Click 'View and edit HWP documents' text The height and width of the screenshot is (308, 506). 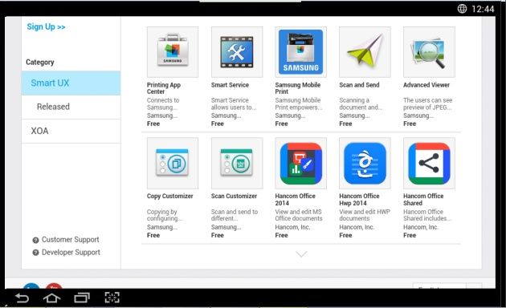click(365, 215)
